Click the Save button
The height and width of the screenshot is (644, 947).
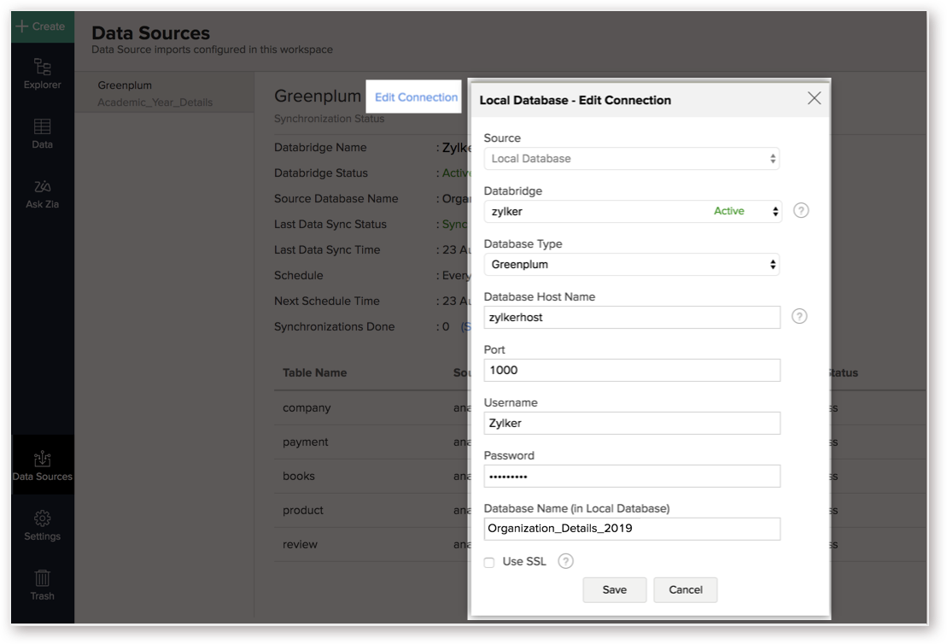tap(614, 589)
